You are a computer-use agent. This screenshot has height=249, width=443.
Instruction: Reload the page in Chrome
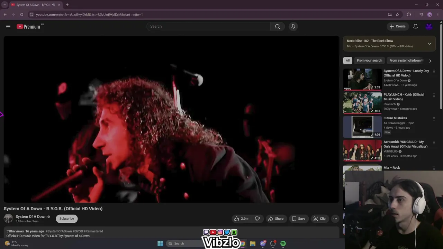[x=21, y=15]
